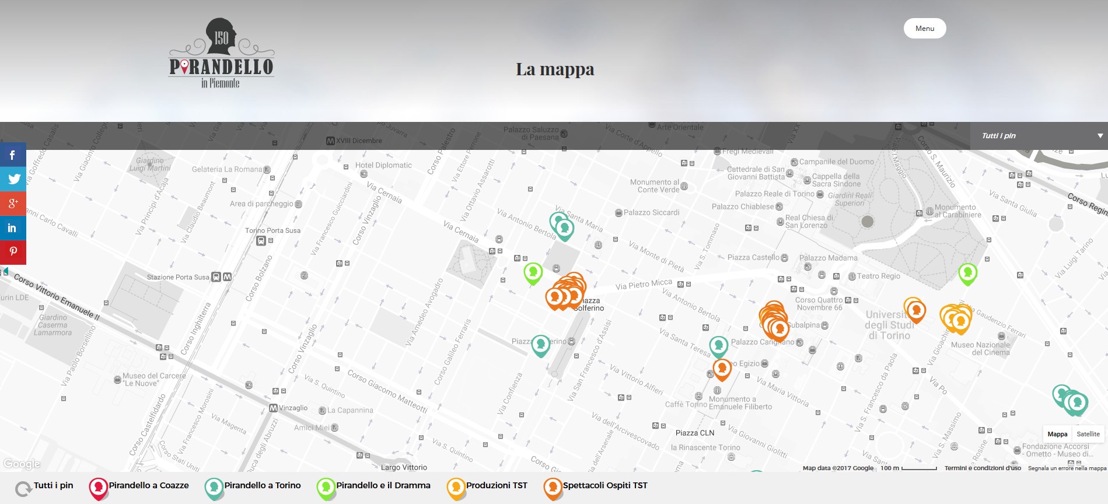Click the La mappa page heading
1108x504 pixels.
555,69
